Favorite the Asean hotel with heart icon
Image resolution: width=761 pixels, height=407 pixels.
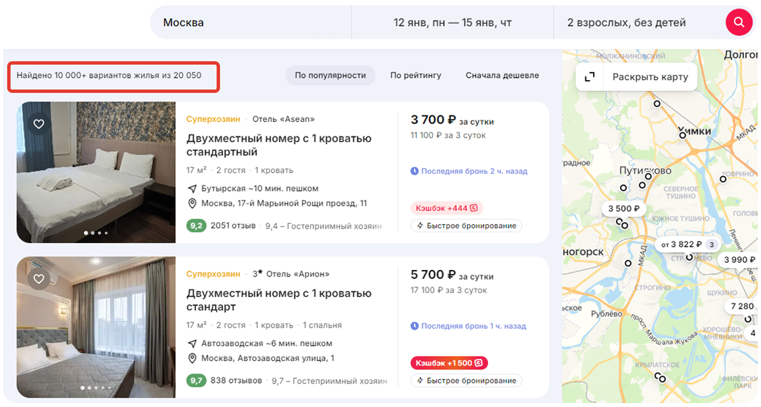(39, 124)
